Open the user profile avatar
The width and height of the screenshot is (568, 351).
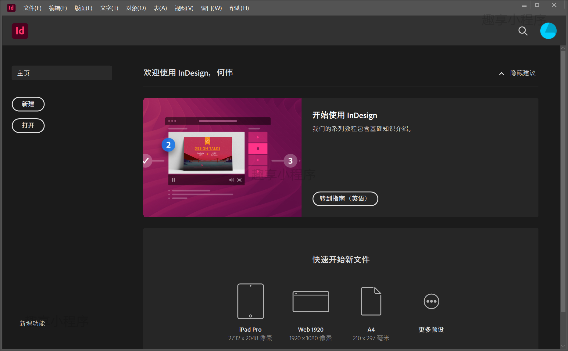[548, 31]
